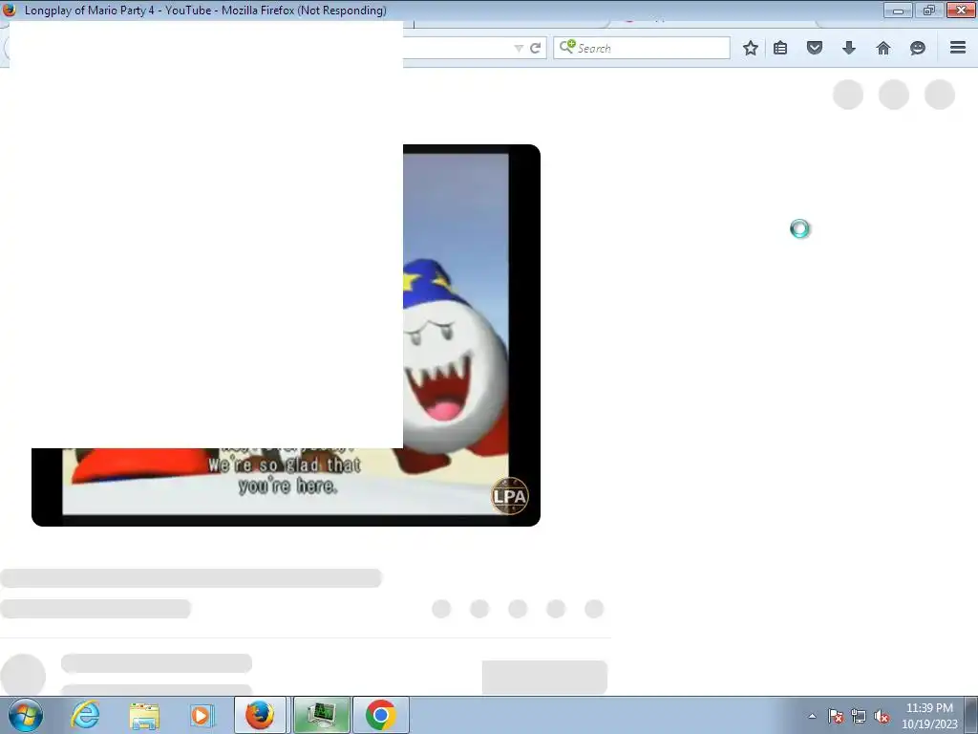Switch to Google Chrome in taskbar

(381, 715)
